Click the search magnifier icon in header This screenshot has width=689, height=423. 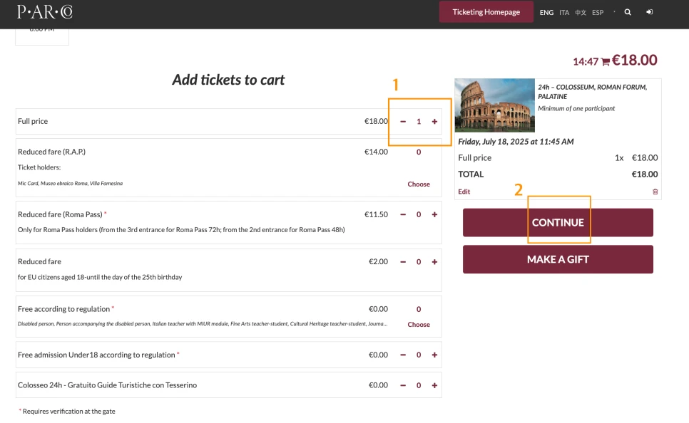coord(628,12)
